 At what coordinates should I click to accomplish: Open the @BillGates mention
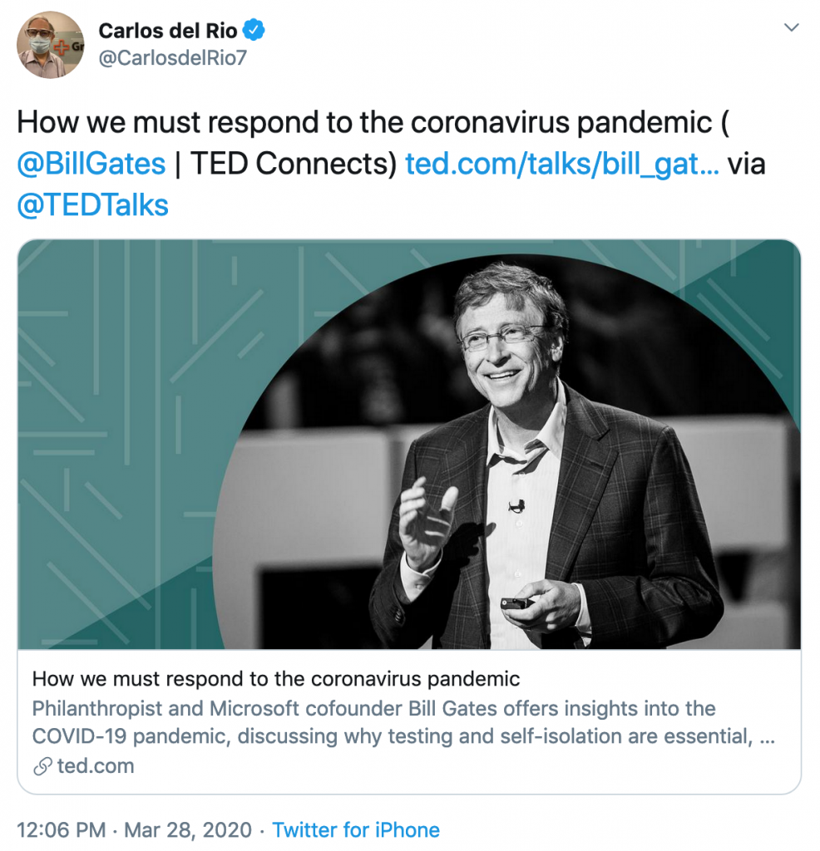coord(91,164)
